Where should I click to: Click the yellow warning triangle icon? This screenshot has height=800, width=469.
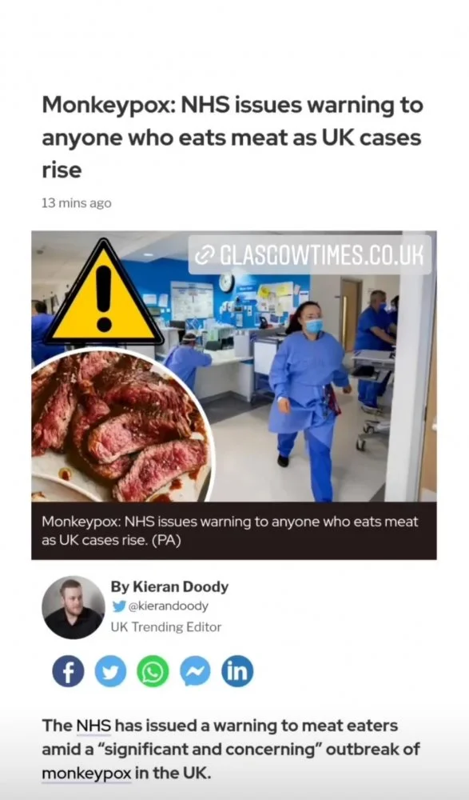[x=104, y=292]
